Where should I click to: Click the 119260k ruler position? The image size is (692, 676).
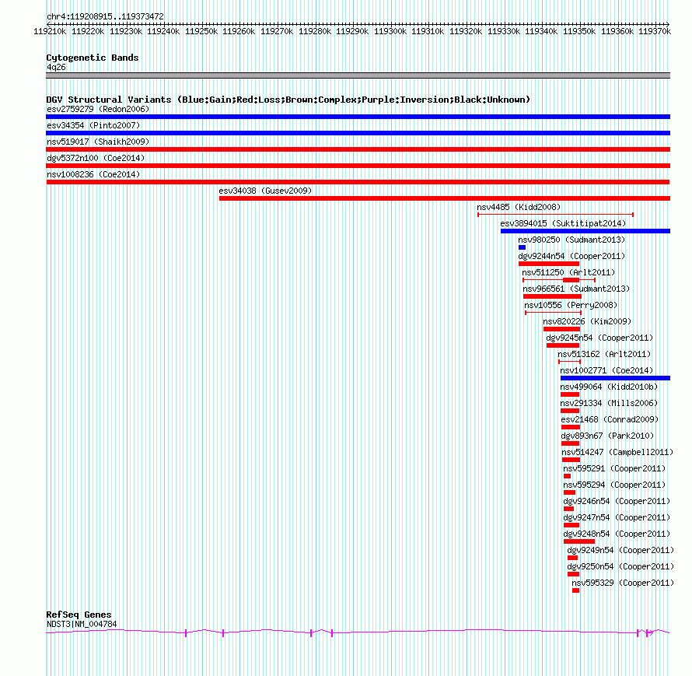pos(239,31)
